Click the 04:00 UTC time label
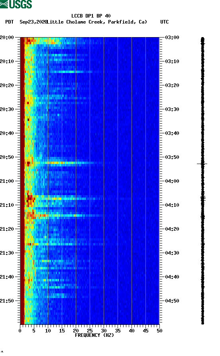Viewport: 220px width, 356px height. [x=172, y=181]
